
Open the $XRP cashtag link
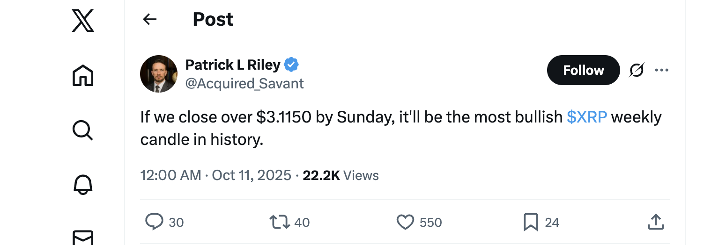pyautogui.click(x=587, y=117)
